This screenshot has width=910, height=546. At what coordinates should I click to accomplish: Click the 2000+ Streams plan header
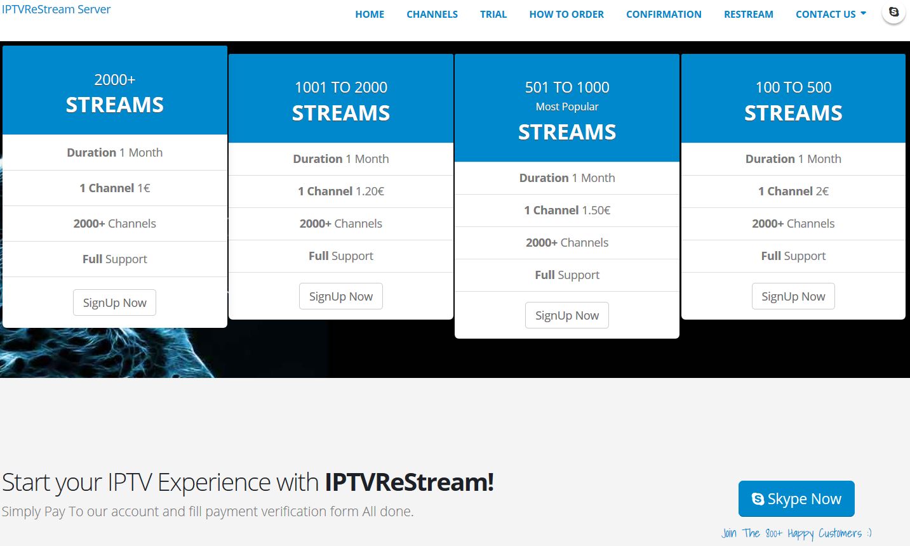[115, 92]
